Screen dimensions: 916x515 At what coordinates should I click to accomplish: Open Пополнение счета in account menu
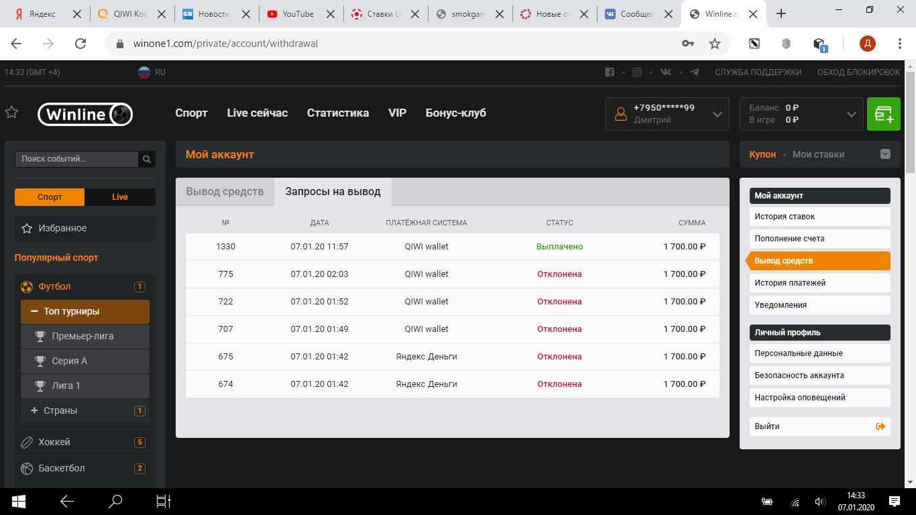point(819,239)
